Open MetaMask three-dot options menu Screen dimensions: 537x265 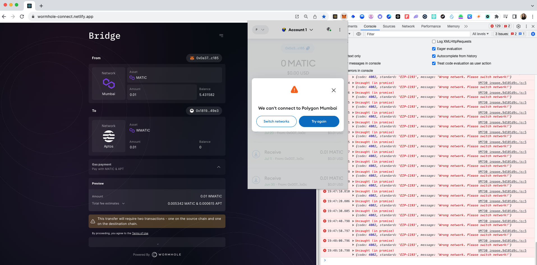[x=340, y=29]
